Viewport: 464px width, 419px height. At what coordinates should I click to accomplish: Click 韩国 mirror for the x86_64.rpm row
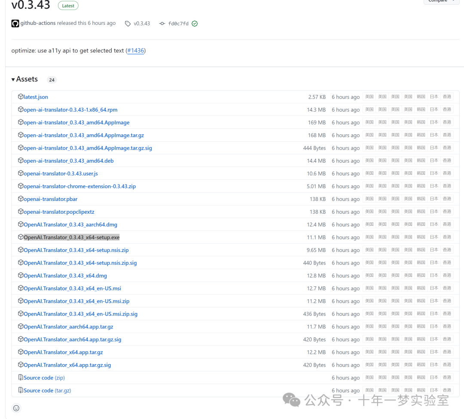[421, 109]
